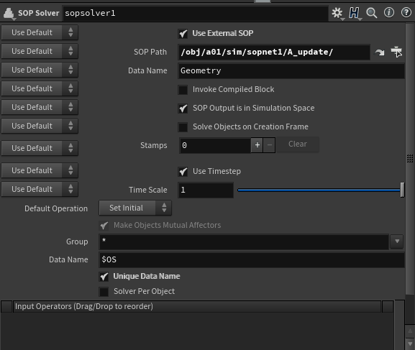Image resolution: width=415 pixels, height=350 pixels.
Task: Open the Use Default dropdown beside Stamps
Action: (40, 148)
